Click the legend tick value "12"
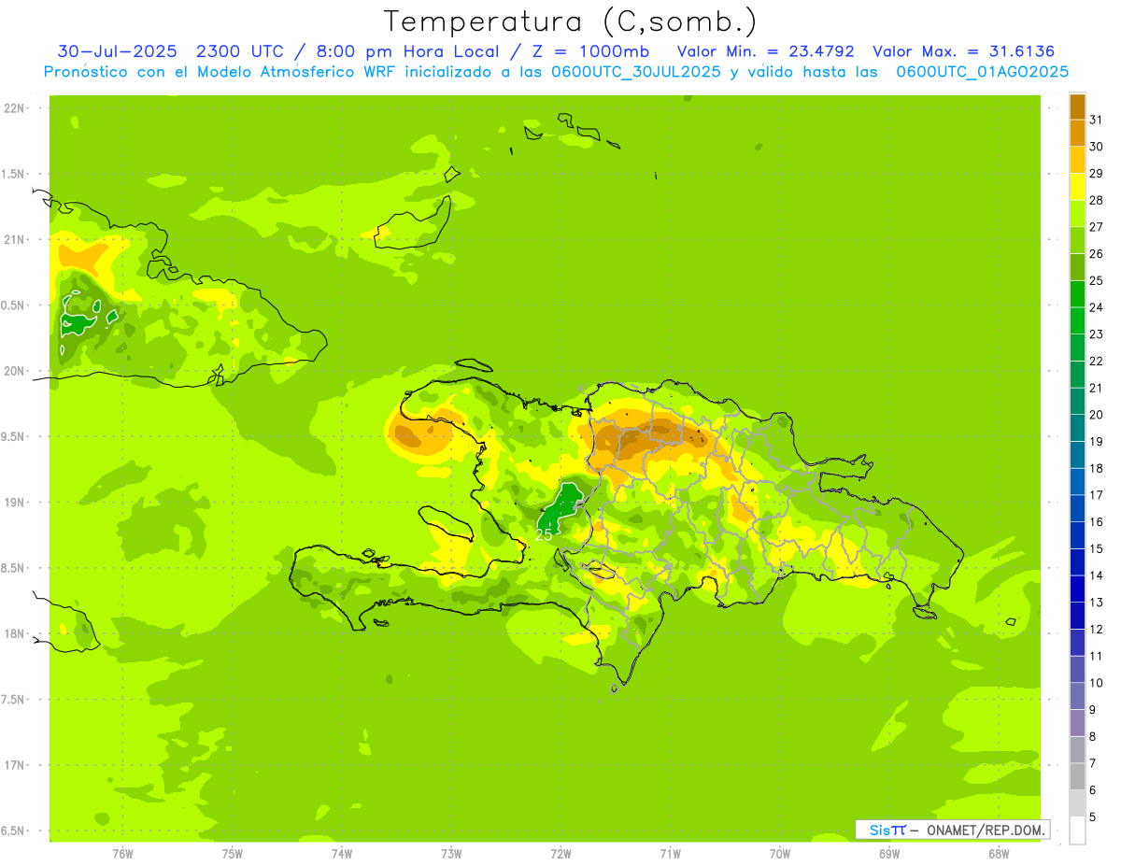 click(x=1096, y=629)
